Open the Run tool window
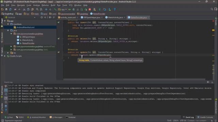The width and height of the screenshot is (218, 122). [9, 117]
